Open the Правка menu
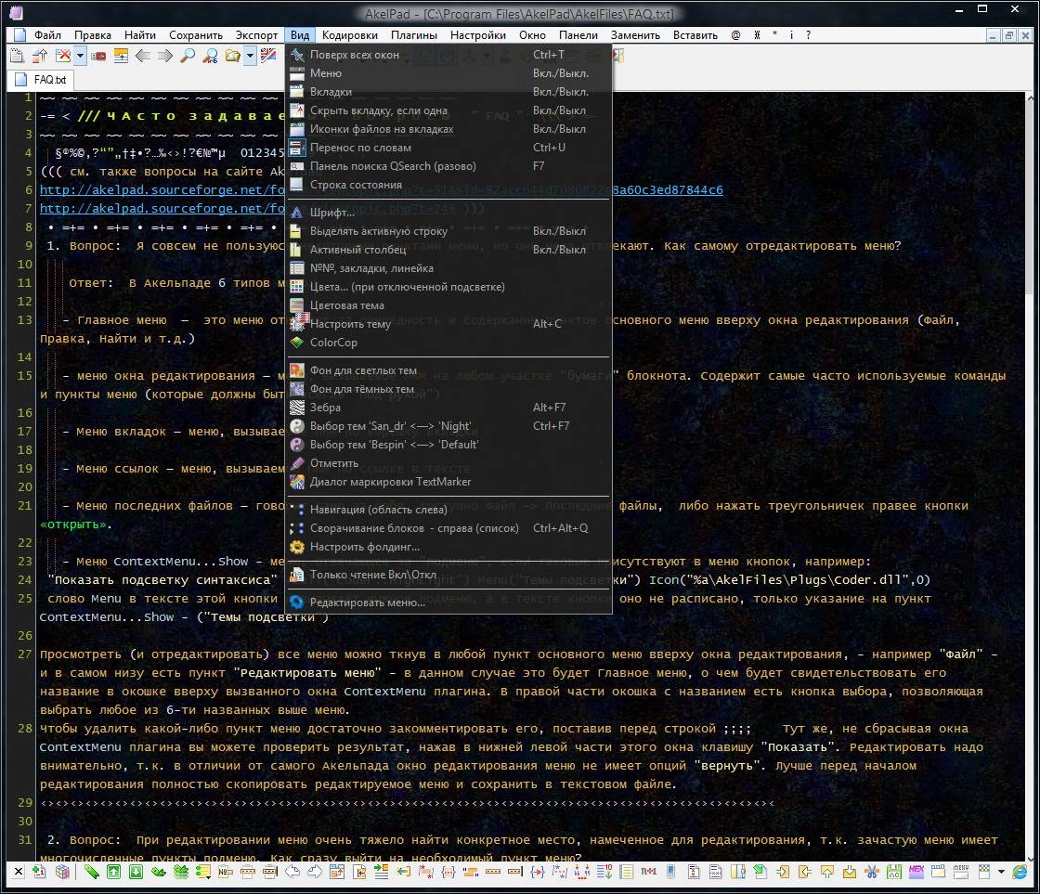This screenshot has width=1040, height=894. pos(93,35)
